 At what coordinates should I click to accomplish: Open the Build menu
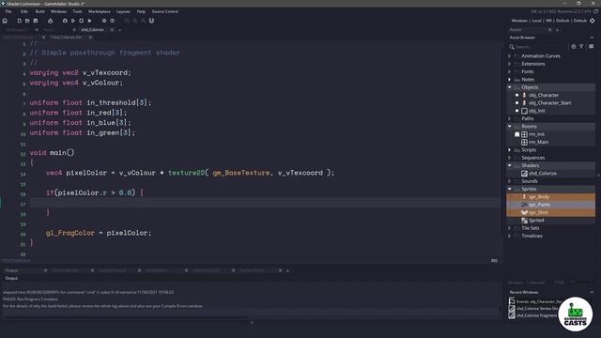39,11
